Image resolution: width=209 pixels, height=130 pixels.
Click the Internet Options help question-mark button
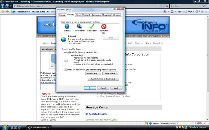(115, 9)
